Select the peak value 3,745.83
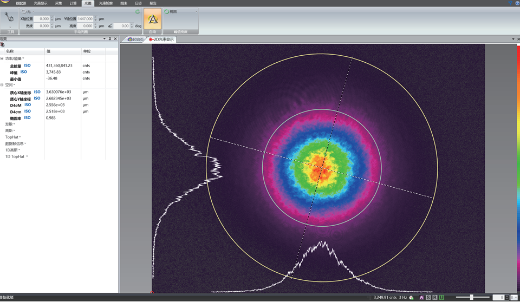Viewport: 520px width, 302px height. [54, 72]
